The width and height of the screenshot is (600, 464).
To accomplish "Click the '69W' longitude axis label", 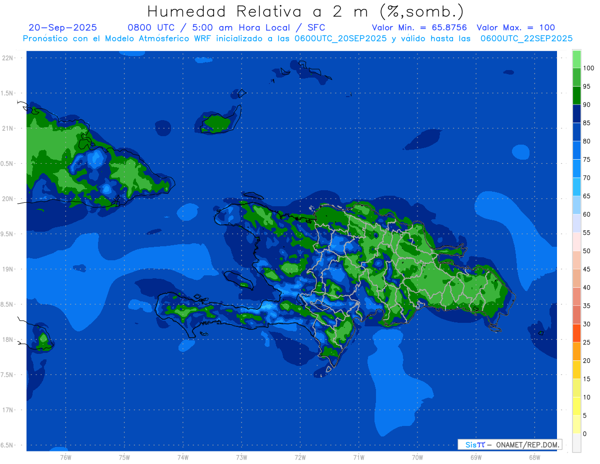I will [476, 457].
